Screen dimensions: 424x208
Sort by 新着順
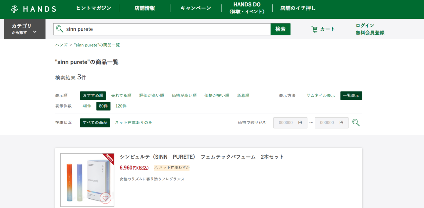(x=243, y=96)
